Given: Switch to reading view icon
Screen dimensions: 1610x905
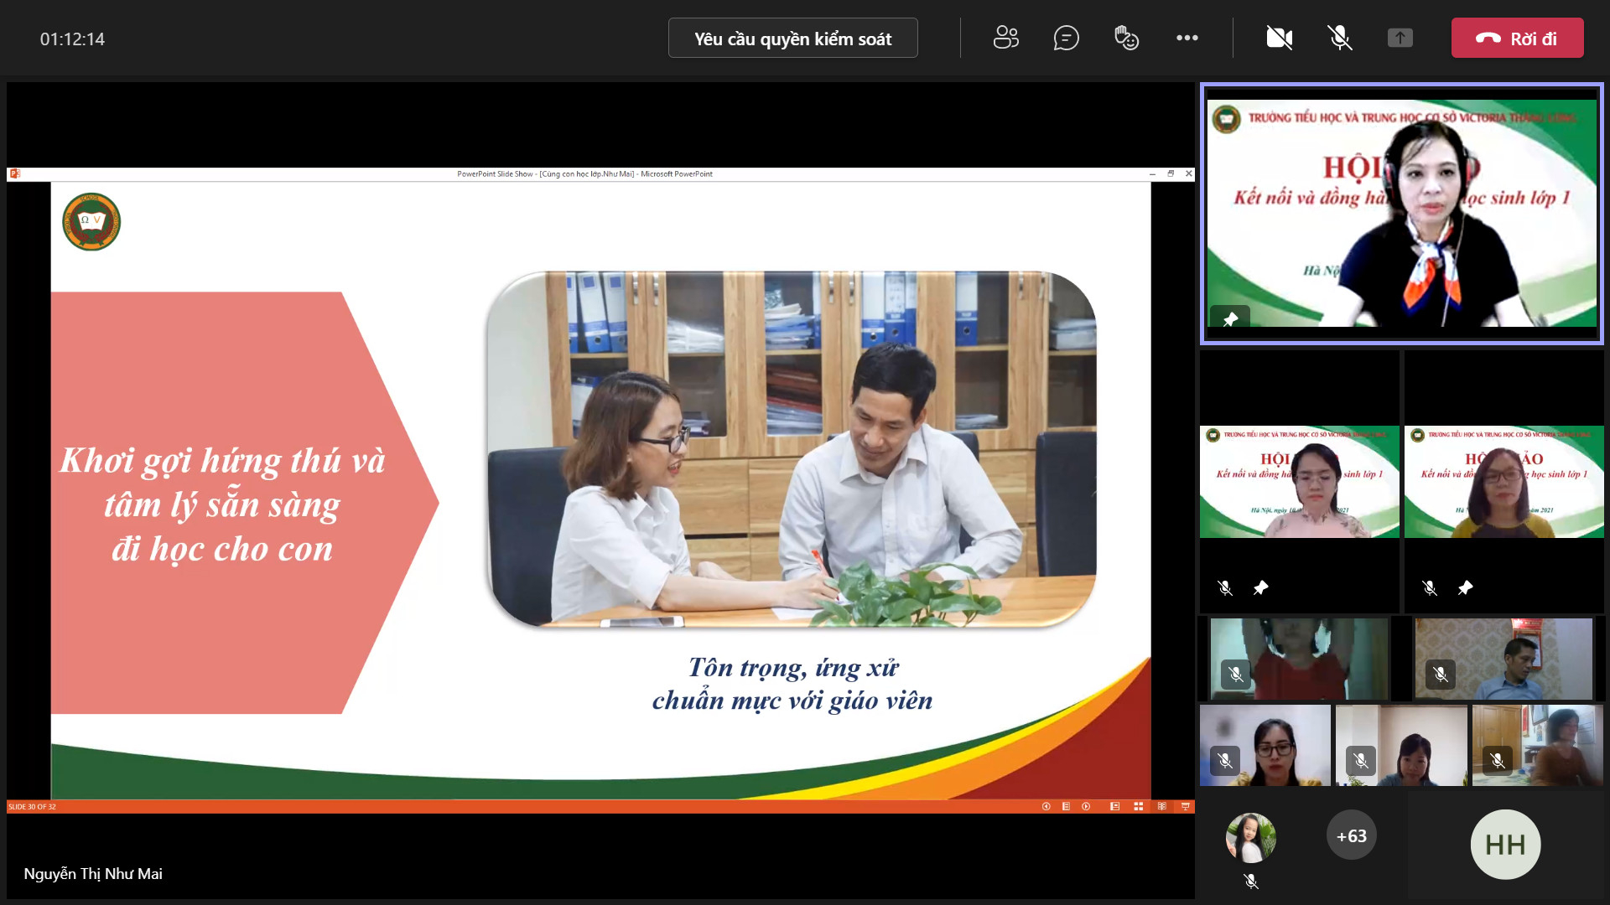Looking at the screenshot, I should [x=1161, y=806].
